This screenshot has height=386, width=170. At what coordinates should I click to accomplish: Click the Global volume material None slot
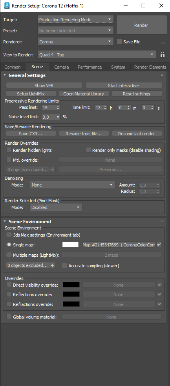pyautogui.click(x=112, y=317)
